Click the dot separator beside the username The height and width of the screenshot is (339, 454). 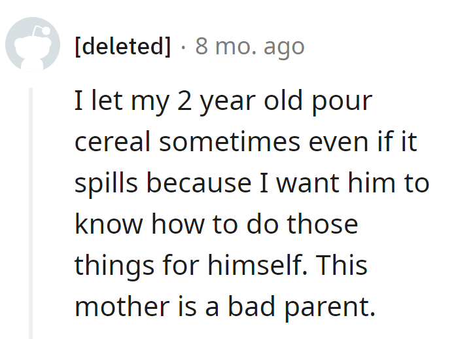click(183, 47)
